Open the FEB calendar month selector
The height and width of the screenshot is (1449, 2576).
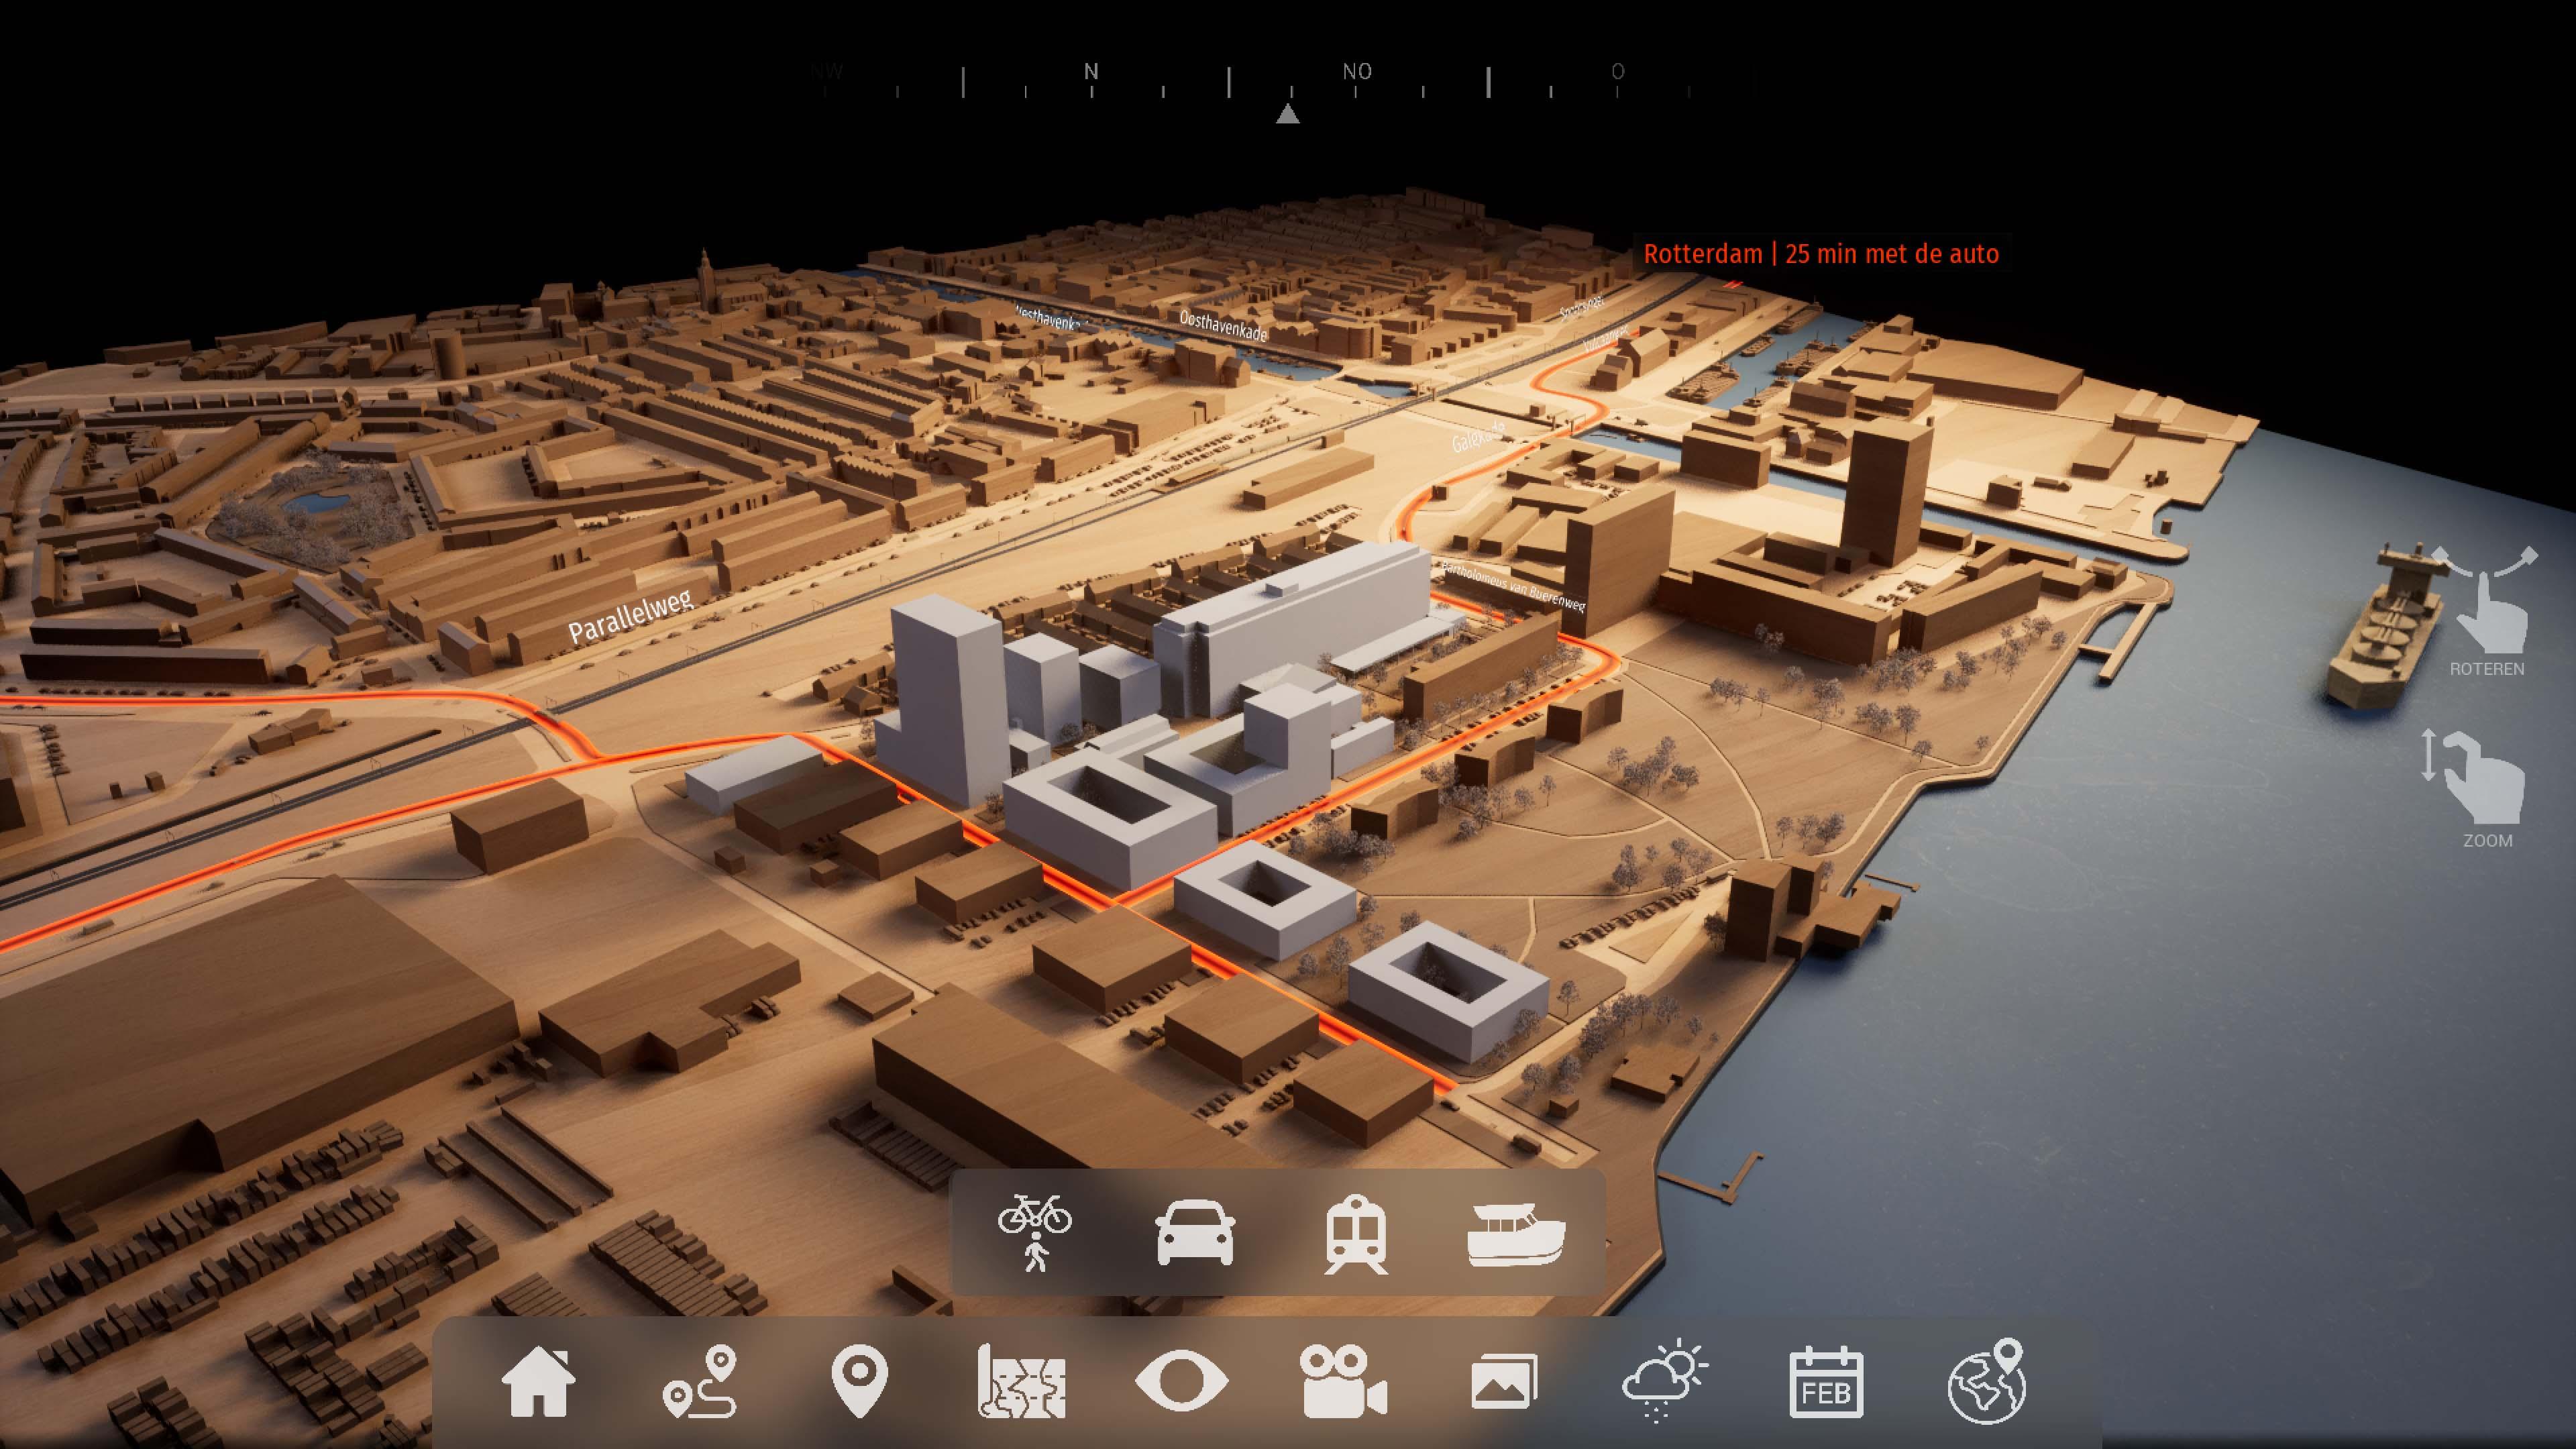(x=1826, y=1381)
